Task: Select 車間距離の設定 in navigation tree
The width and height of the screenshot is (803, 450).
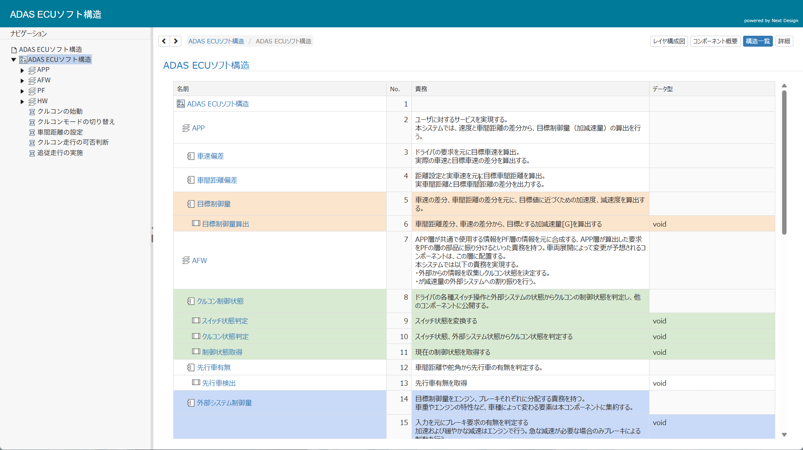Action: pos(60,132)
